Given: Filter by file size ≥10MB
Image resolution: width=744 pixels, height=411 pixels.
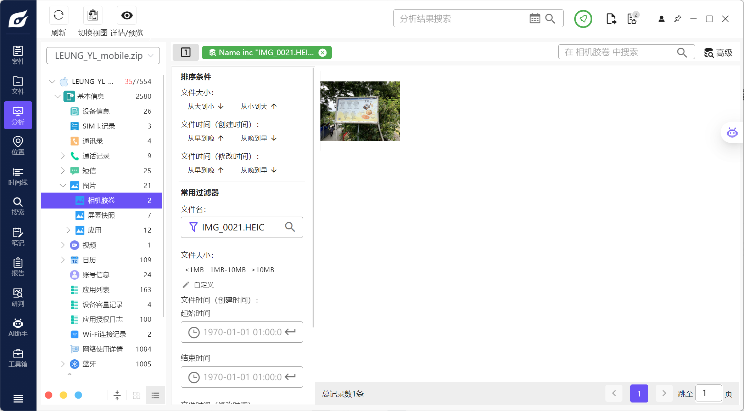Looking at the screenshot, I should pos(263,270).
